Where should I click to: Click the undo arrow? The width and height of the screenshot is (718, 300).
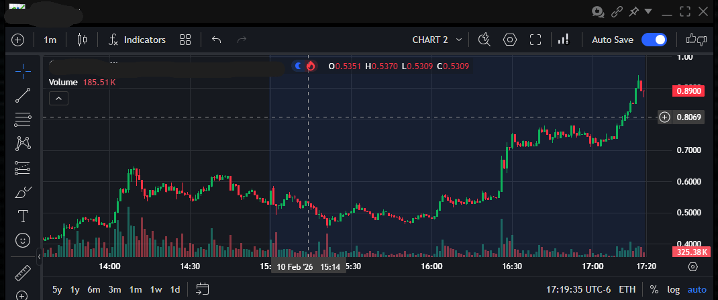(216, 40)
